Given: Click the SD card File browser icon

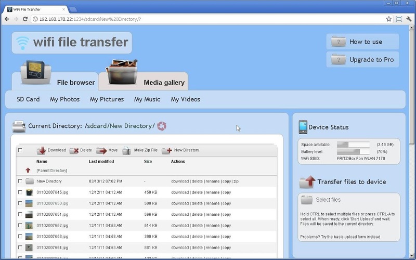Looking at the screenshot, I should 36,72.
